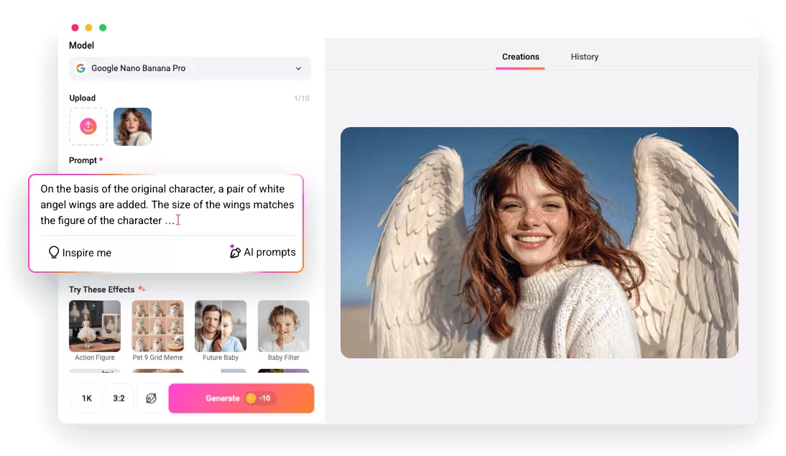Click into the prompt text field

click(x=166, y=205)
